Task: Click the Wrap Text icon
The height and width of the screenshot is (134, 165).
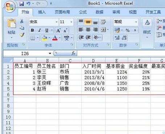Action: (x=103, y=22)
